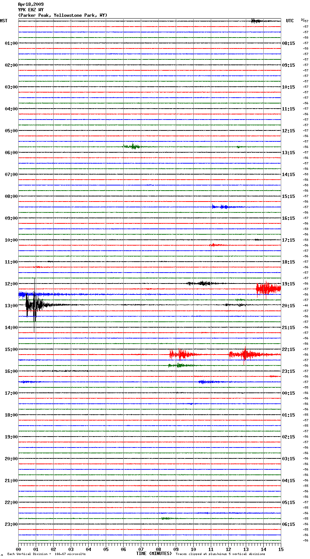Viewport: 310px width, 559px height.
Task: Click the 22:15 UTC time label
Action: (288, 349)
